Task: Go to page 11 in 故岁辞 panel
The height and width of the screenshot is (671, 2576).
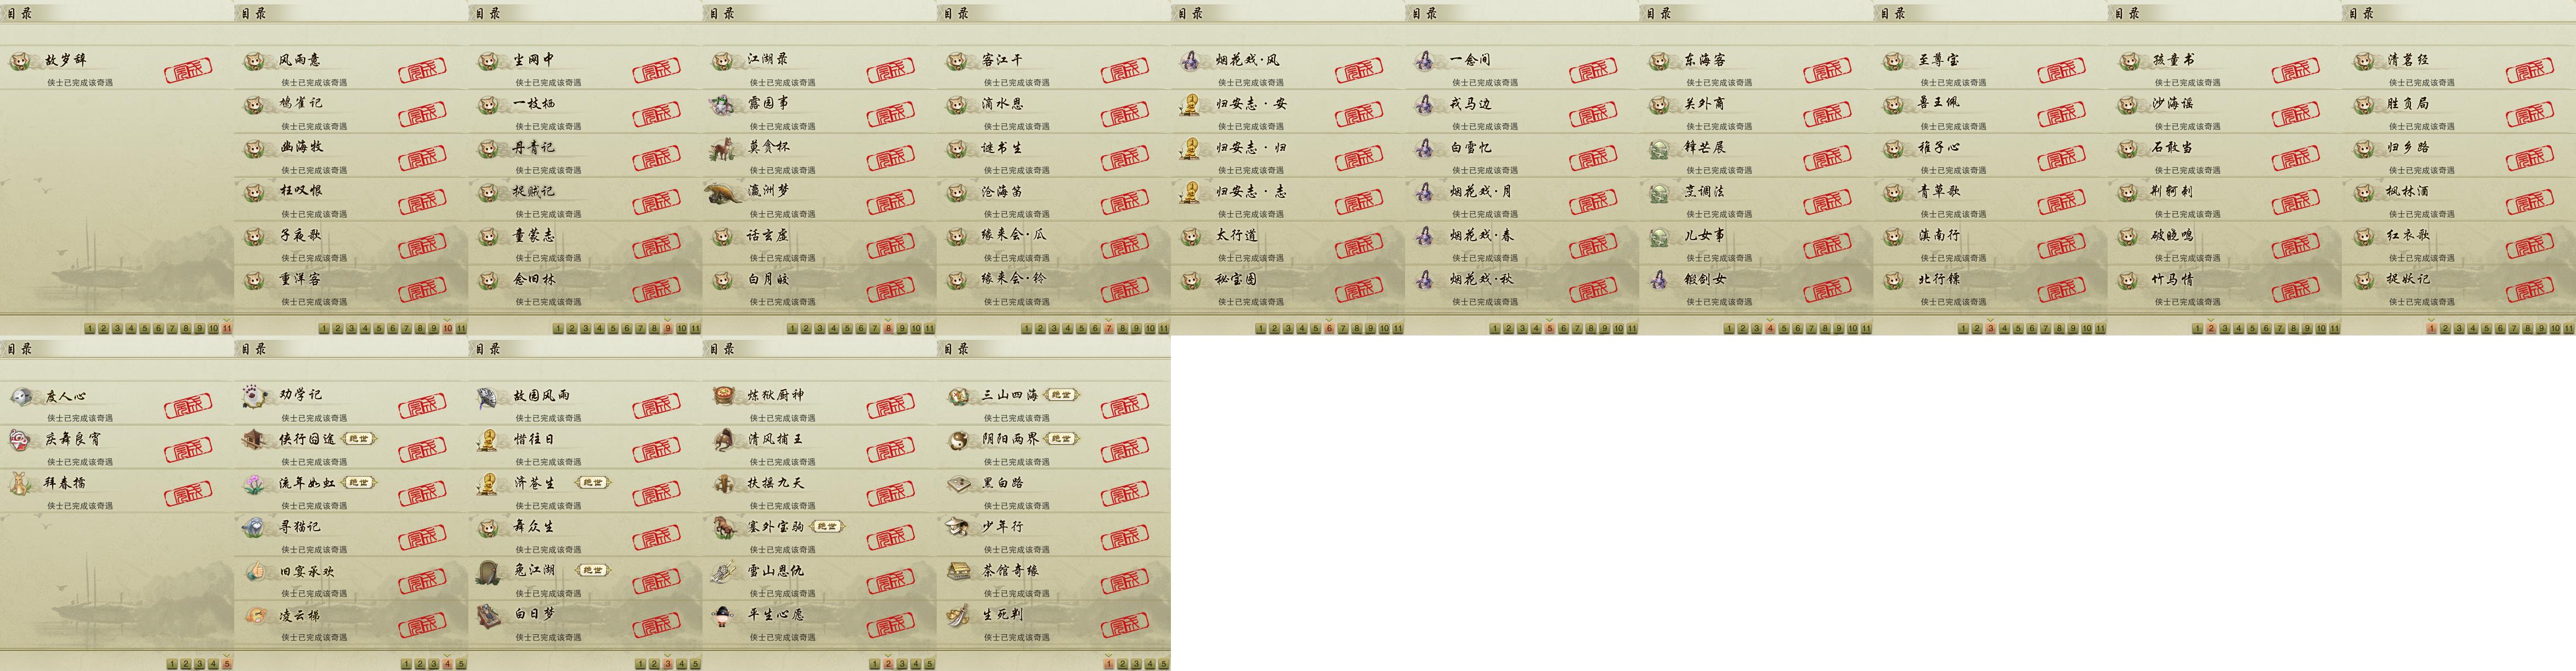Action: (x=227, y=328)
